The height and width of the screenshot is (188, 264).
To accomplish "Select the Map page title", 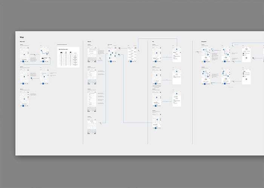I will point(22,37).
